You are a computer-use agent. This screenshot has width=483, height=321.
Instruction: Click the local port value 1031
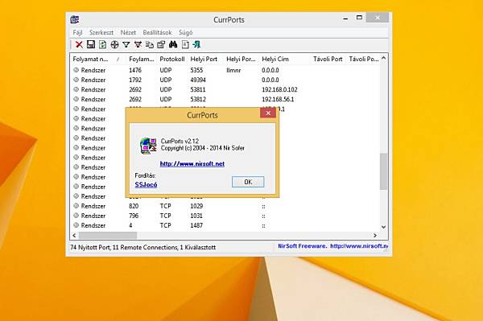196,216
